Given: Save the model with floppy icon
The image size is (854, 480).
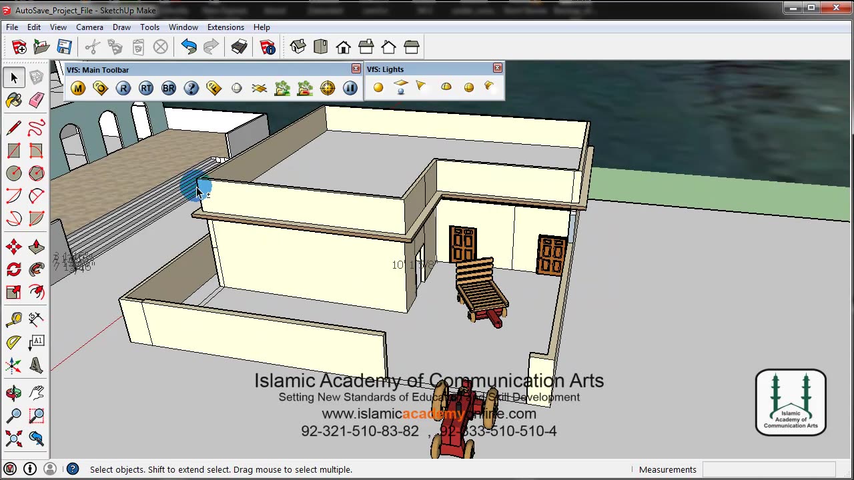Looking at the screenshot, I should (65, 47).
